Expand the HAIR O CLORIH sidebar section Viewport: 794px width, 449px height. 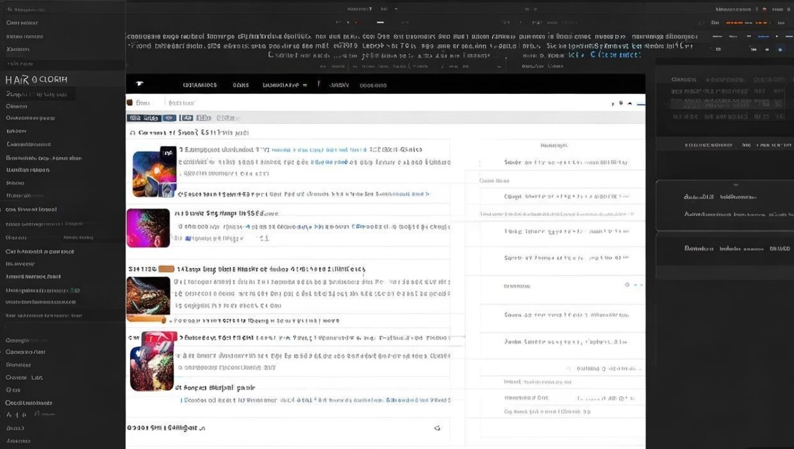point(37,80)
